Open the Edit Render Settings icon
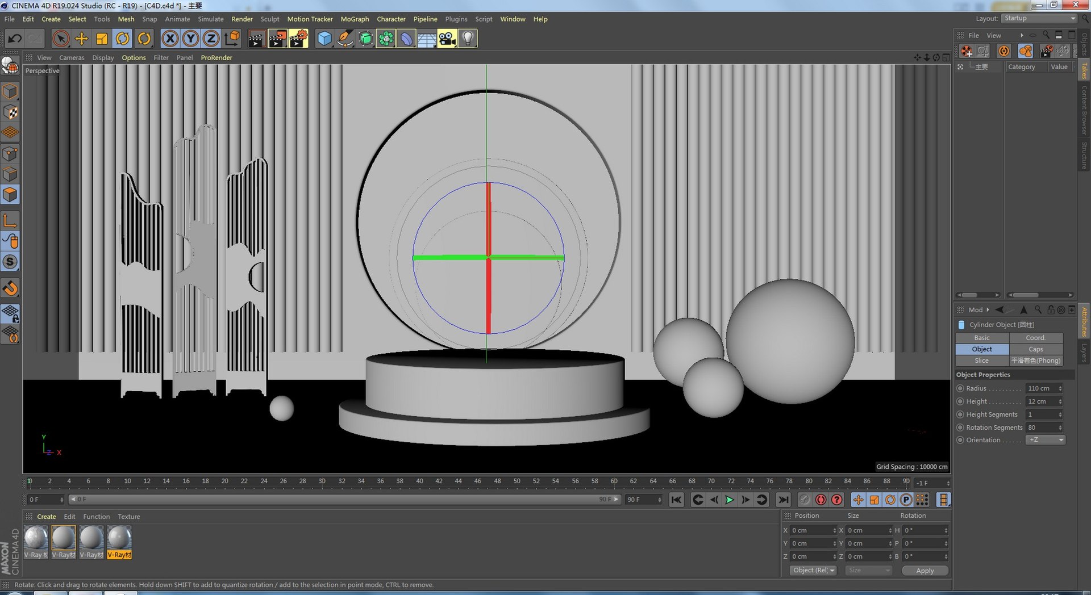 point(298,39)
